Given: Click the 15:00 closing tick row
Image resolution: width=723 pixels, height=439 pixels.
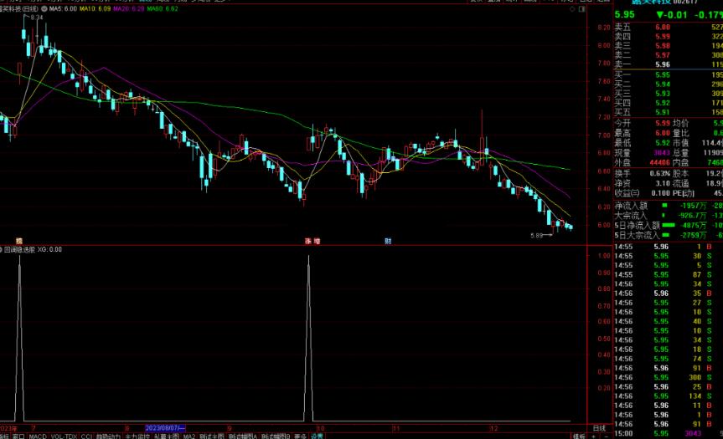Looking at the screenshot, I should pyautogui.click(x=669, y=433).
